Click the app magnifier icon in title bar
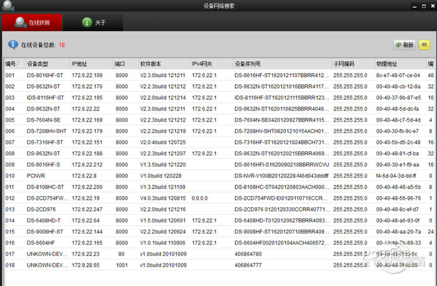This screenshot has height=286, width=437. (7, 6)
